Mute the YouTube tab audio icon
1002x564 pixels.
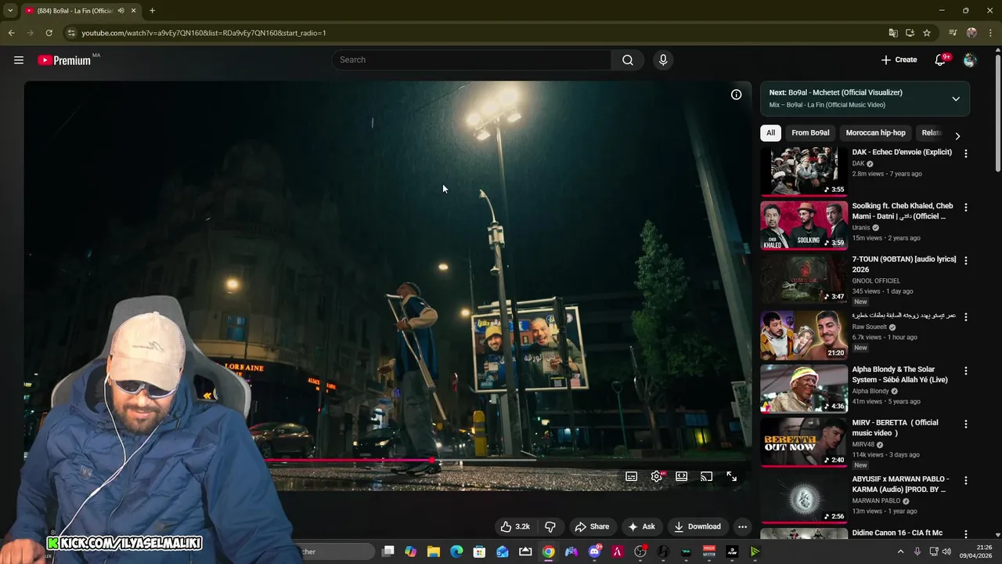pyautogui.click(x=121, y=11)
